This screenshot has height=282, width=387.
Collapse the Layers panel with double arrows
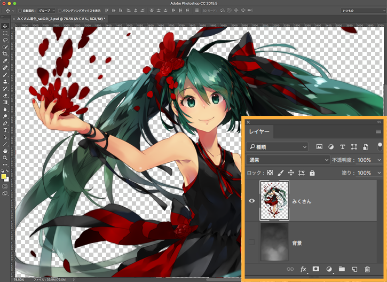point(379,122)
